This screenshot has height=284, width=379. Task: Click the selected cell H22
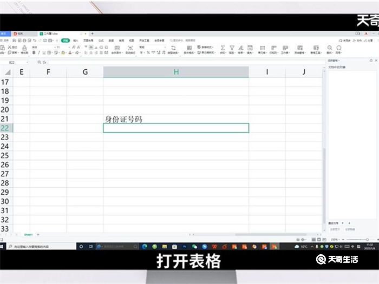176,128
